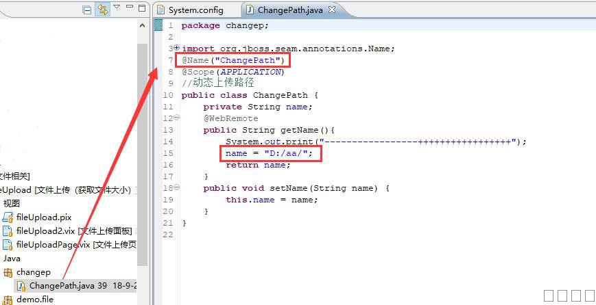This screenshot has width=596, height=305.
Task: Maximize the explorer panel
Action: (x=142, y=9)
